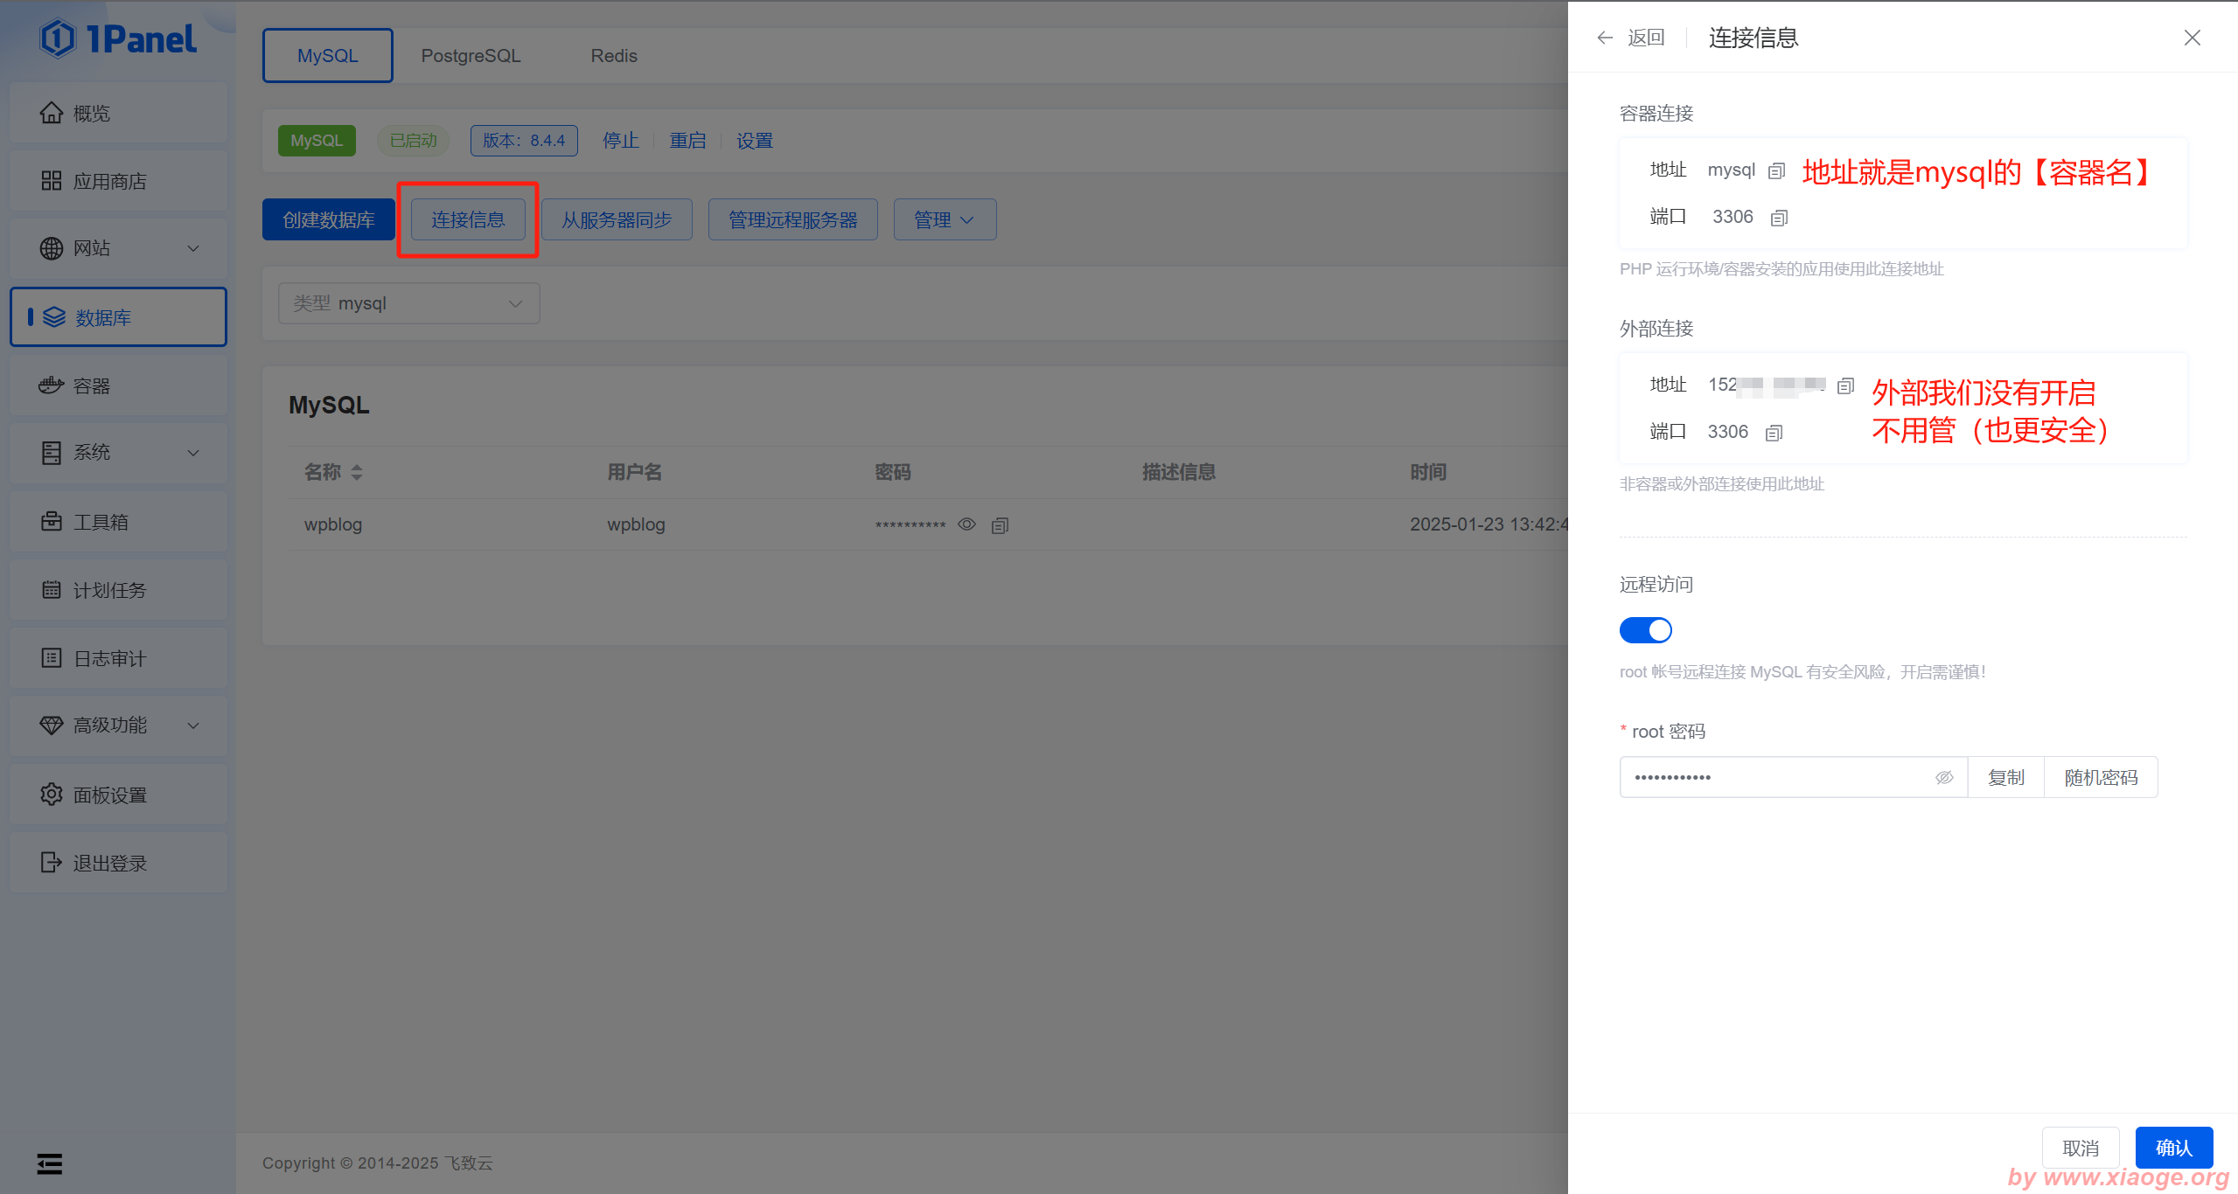The height and width of the screenshot is (1194, 2238).
Task: Copy the wpblog database password
Action: click(1000, 525)
